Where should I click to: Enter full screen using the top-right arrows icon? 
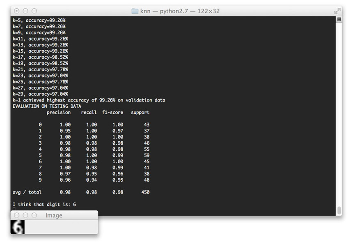337,11
